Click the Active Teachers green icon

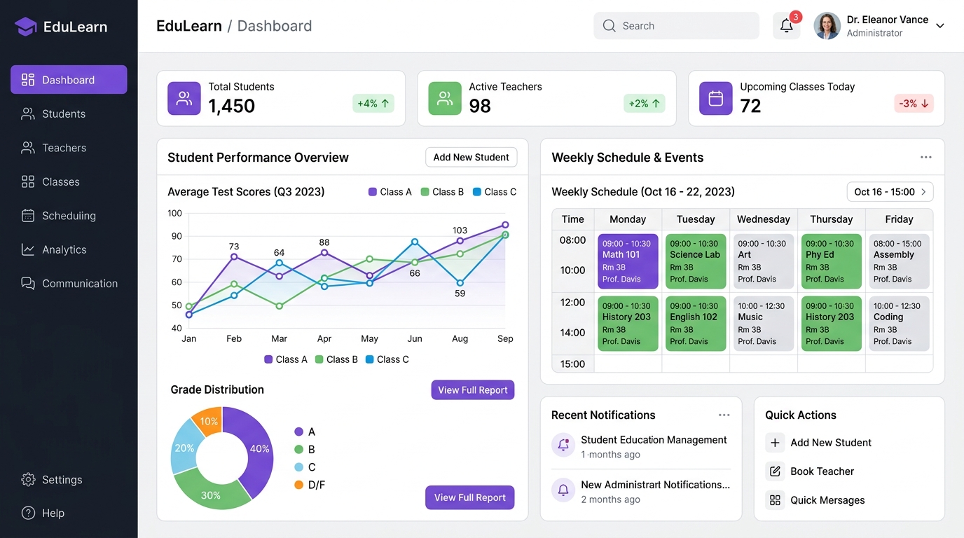[x=445, y=98]
